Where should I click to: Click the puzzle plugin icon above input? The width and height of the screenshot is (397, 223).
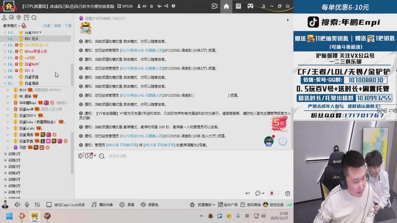(x=81, y=156)
